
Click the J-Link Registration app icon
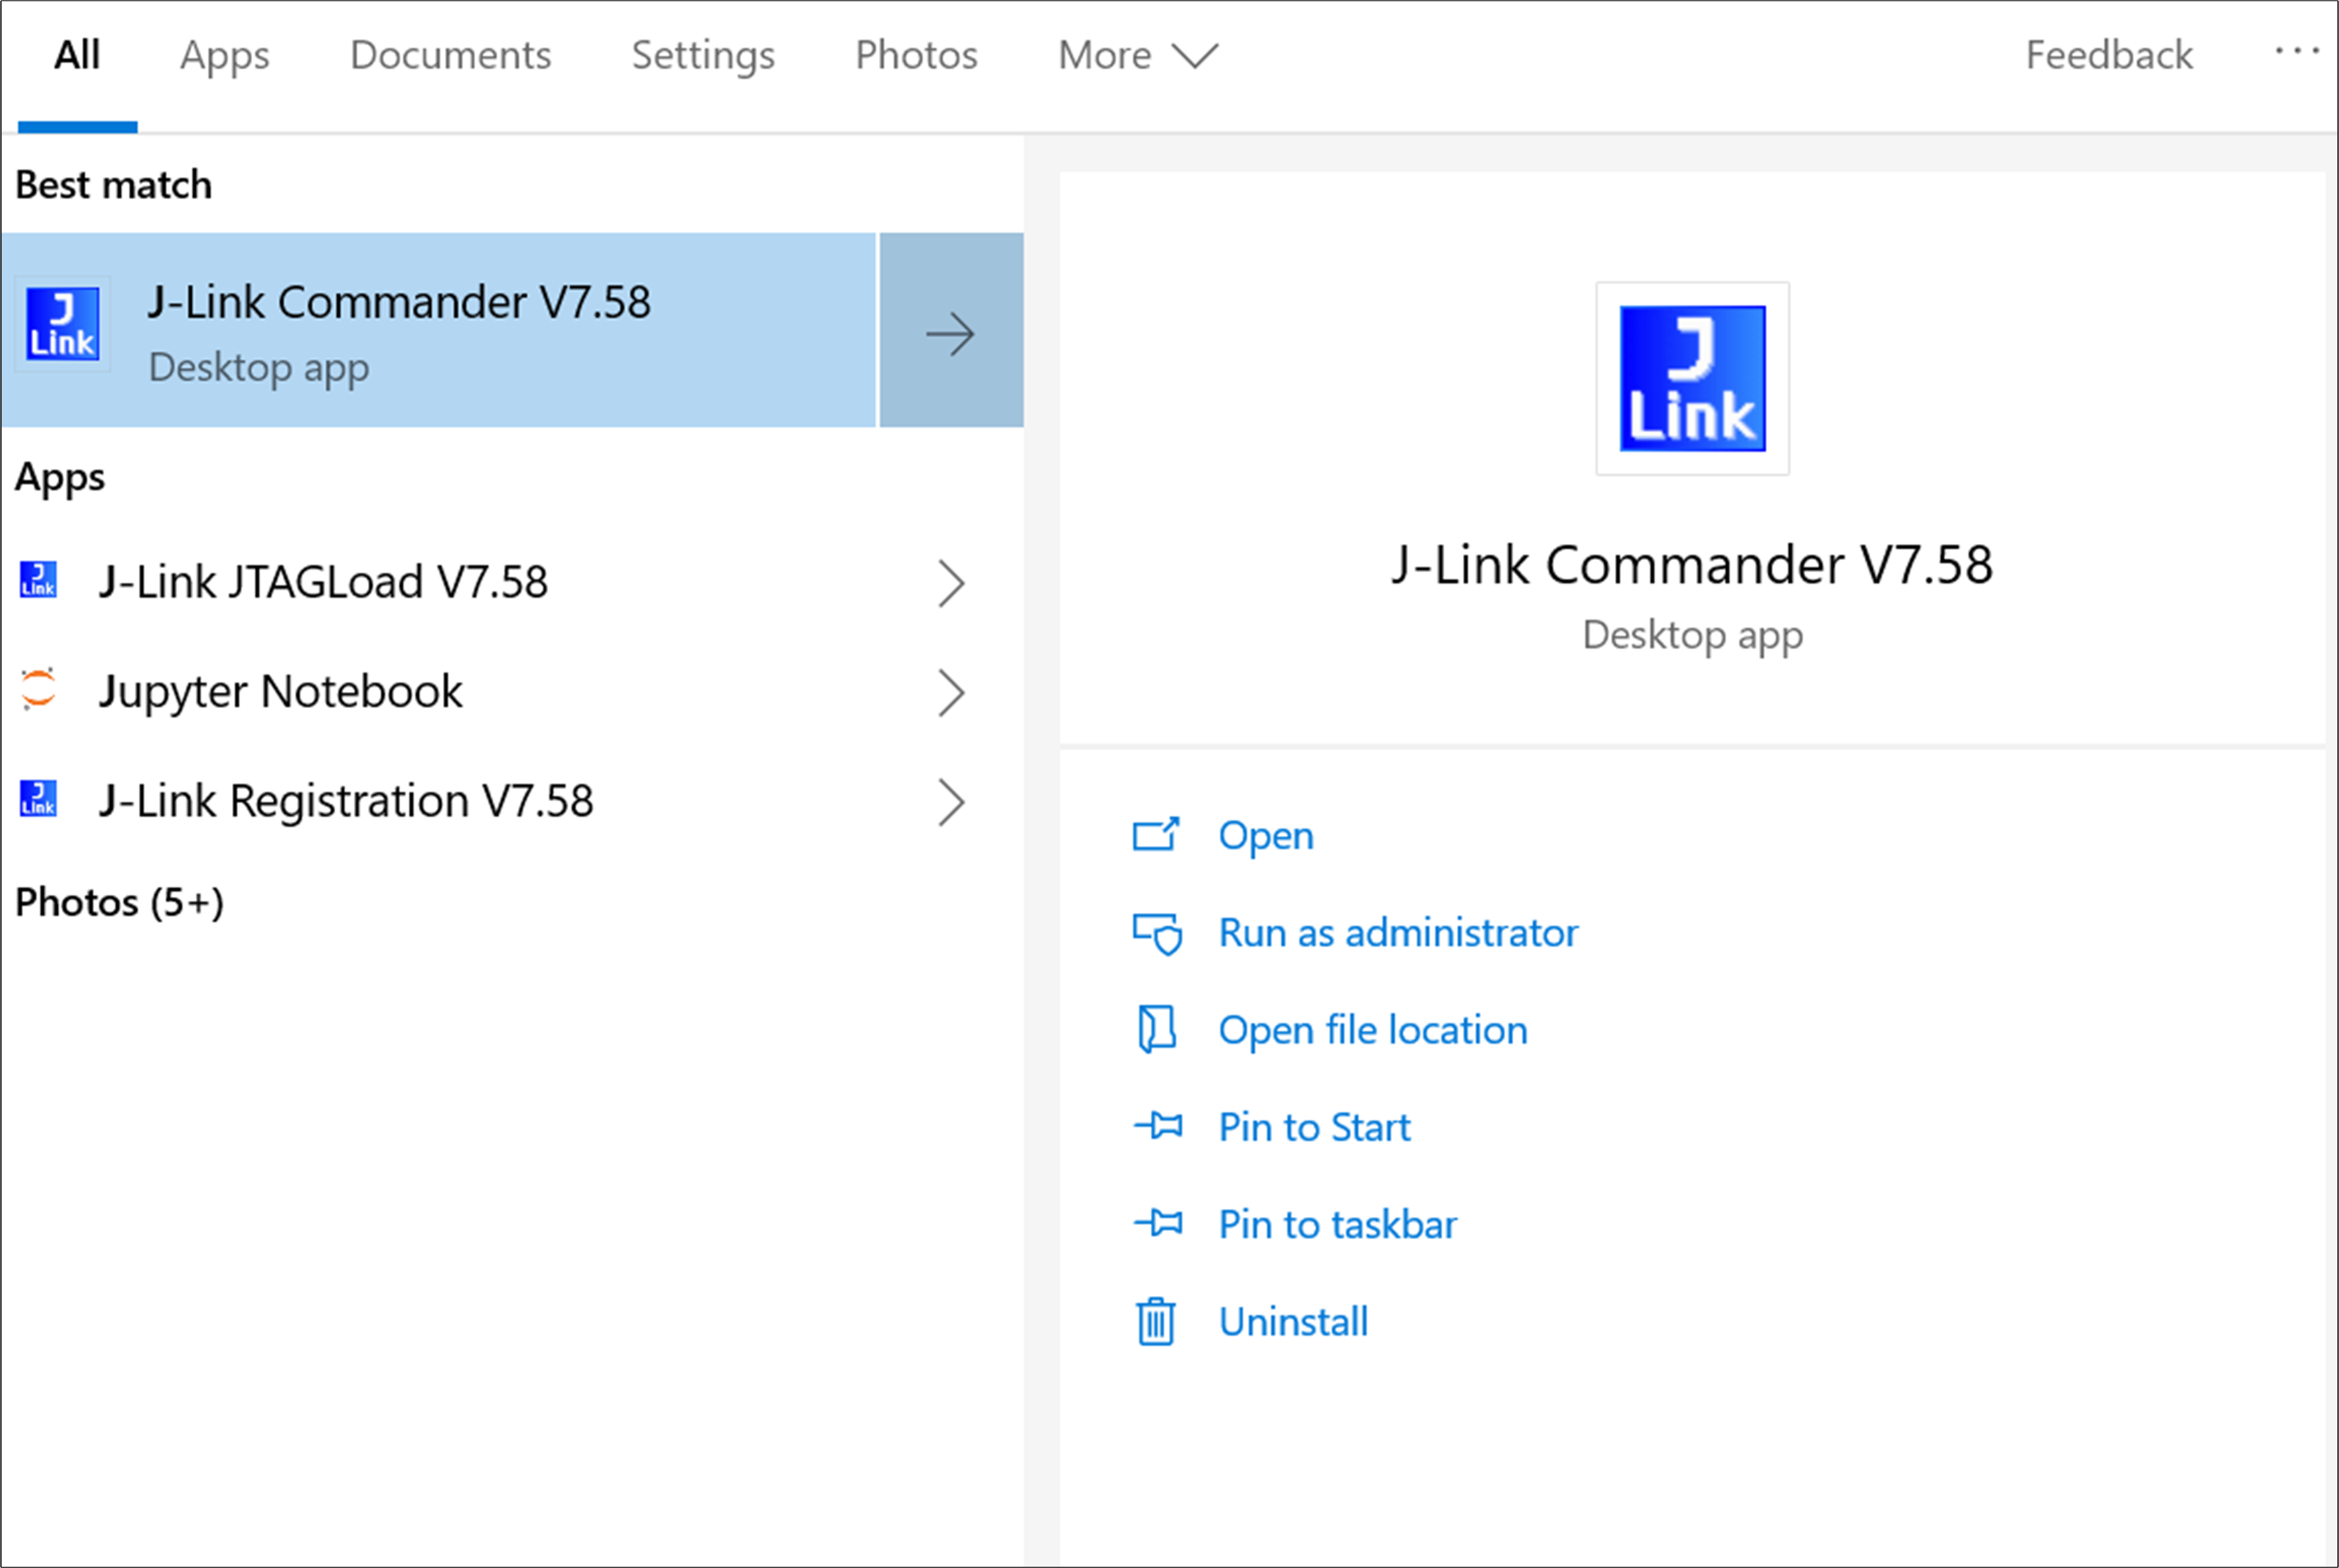click(38, 799)
